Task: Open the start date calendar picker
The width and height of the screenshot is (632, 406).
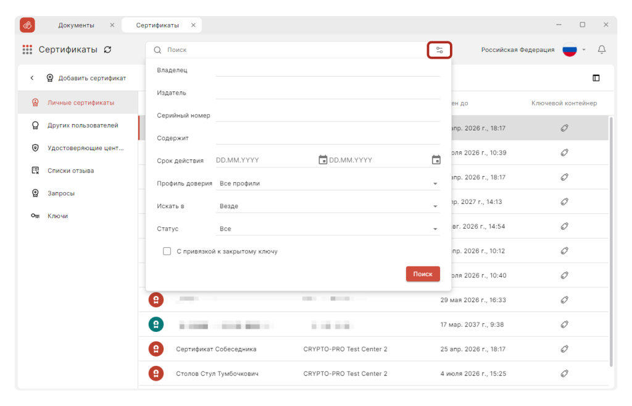Action: pos(322,160)
